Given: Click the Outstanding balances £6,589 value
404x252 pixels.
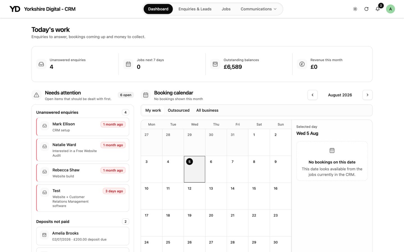Looking at the screenshot, I should (x=233, y=67).
